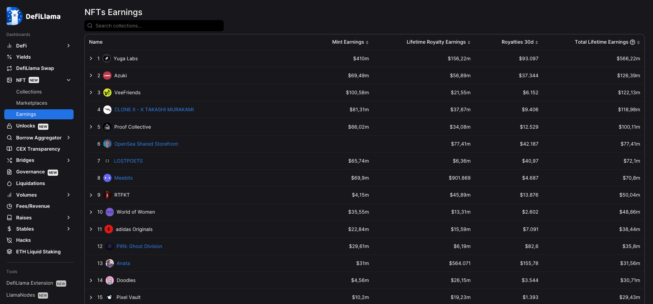Focus the Search collections field
This screenshot has width=653, height=304.
[x=154, y=25]
